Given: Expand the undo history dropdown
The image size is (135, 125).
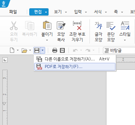Looking at the screenshot, I should coord(81,50).
